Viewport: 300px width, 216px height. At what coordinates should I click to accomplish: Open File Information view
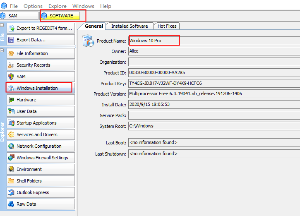point(41,53)
